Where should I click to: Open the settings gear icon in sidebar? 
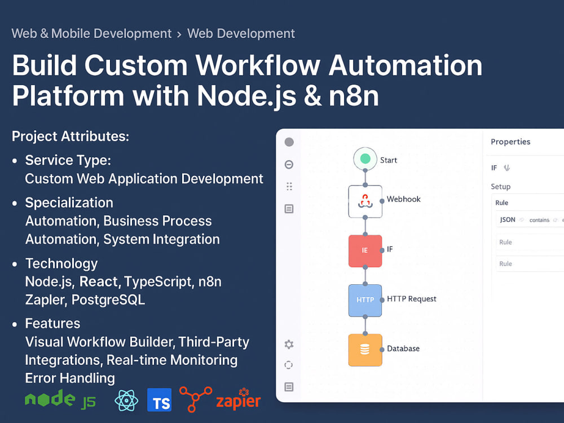(x=289, y=344)
